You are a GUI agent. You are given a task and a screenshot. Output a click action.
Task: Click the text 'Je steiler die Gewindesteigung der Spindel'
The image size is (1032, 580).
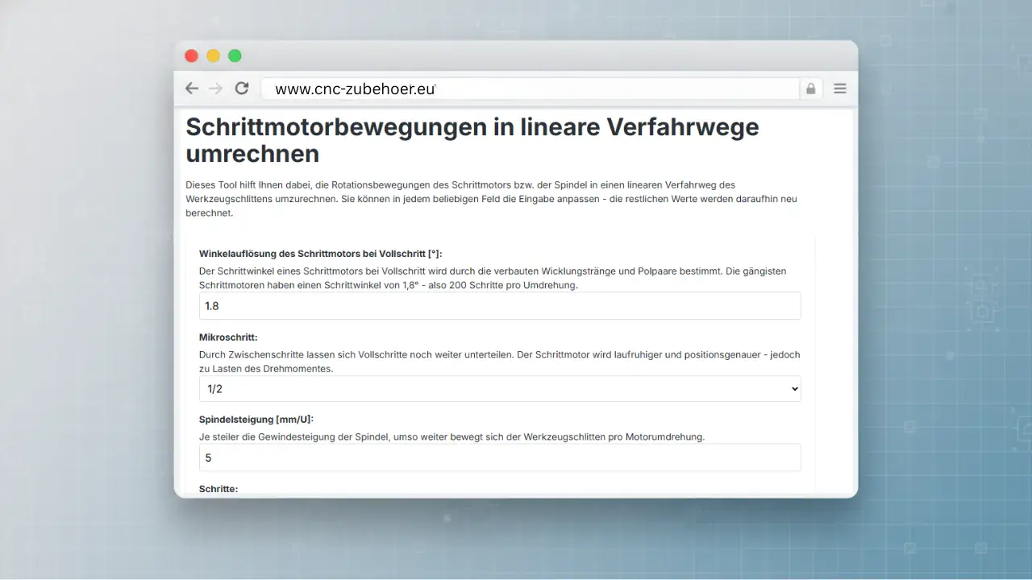tap(451, 437)
